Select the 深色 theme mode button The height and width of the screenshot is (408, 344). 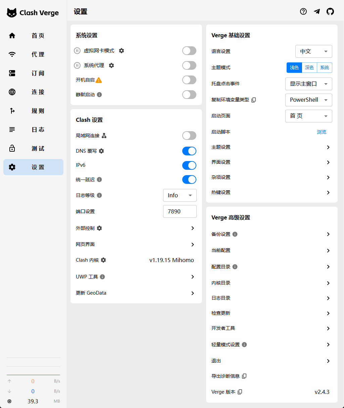(309, 67)
